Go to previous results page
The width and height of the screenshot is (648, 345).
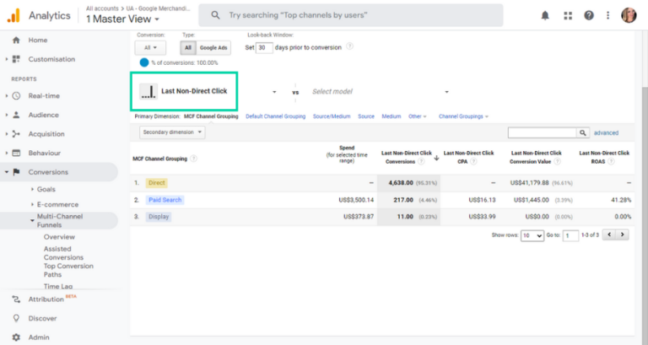[609, 234]
